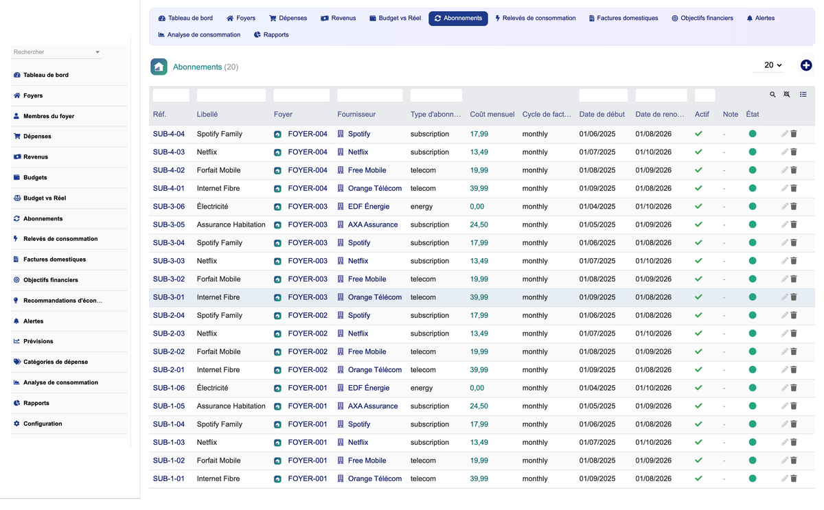
Task: Click the Fournisseur filter input field
Action: (370, 95)
